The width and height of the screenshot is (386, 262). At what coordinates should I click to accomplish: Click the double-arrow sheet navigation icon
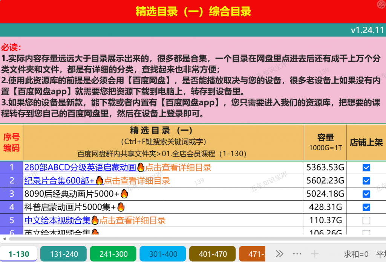coord(279,254)
